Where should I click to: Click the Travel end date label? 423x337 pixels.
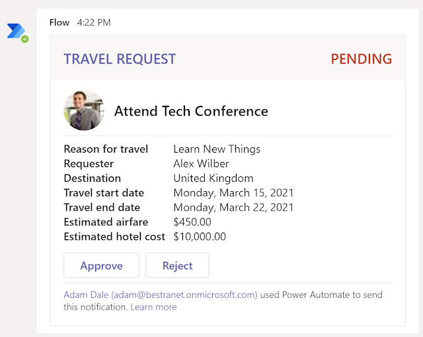pyautogui.click(x=102, y=207)
